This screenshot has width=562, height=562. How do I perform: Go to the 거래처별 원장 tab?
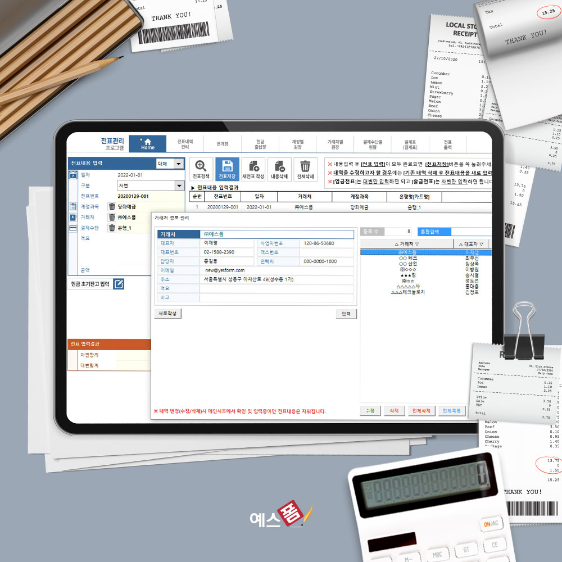click(x=335, y=144)
